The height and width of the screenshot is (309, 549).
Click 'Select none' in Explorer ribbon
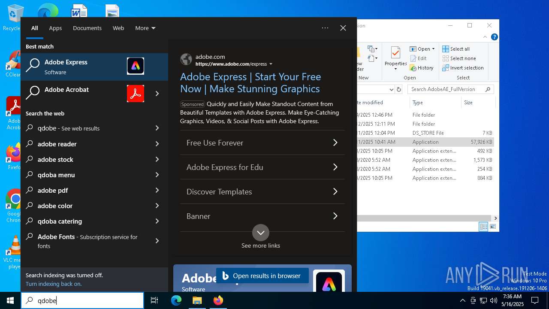(x=459, y=58)
